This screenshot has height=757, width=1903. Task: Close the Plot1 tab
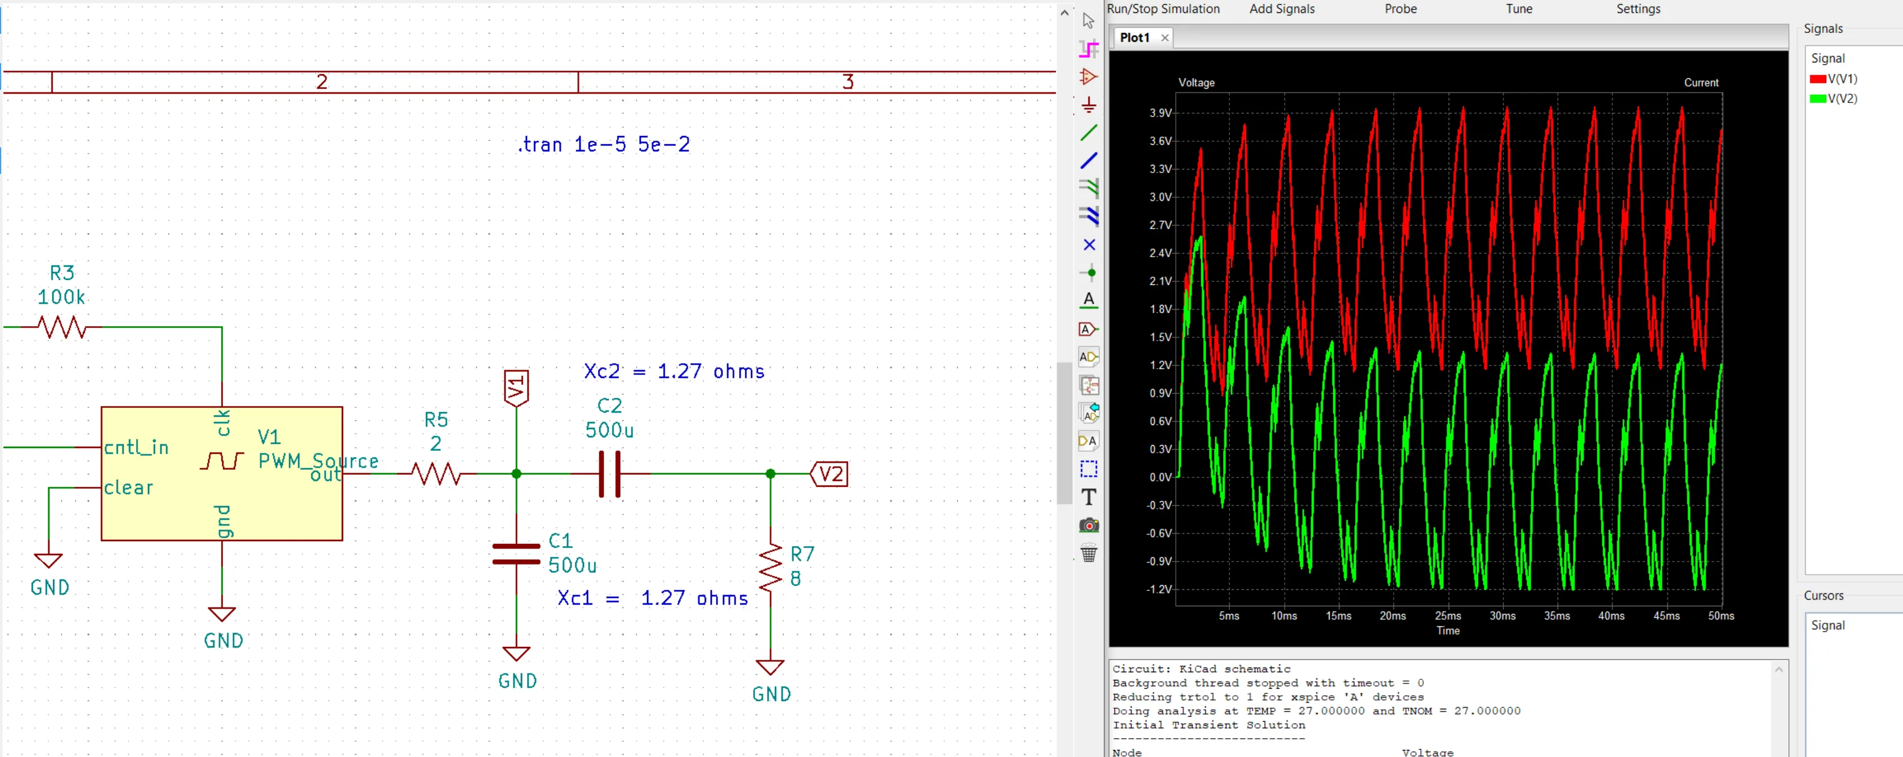(1165, 38)
